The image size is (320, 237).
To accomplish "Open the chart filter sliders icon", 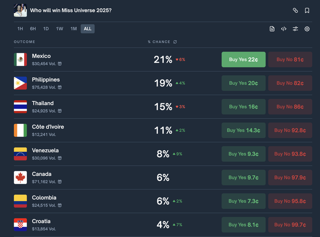I will (295, 29).
